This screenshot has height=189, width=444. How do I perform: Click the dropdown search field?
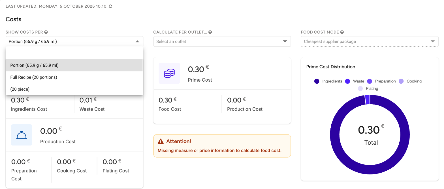point(74,53)
